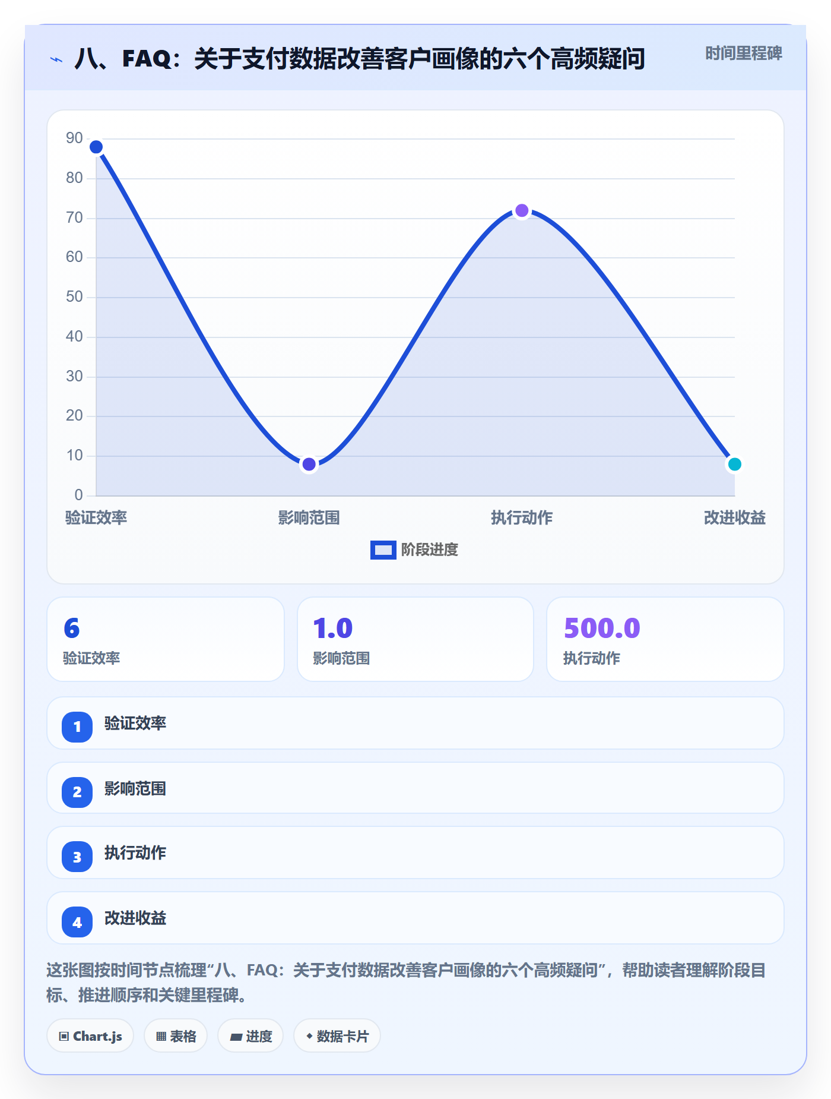The height and width of the screenshot is (1099, 831).
Task: Click step badge number 1
Action: pos(77,727)
